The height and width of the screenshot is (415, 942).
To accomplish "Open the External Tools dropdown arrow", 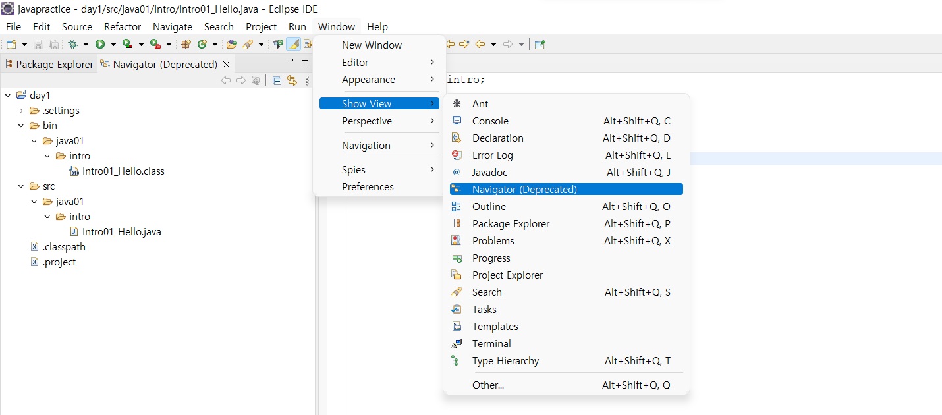I will click(169, 44).
